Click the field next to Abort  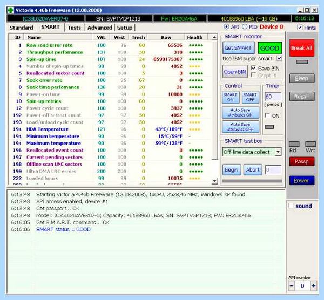click(x=273, y=170)
